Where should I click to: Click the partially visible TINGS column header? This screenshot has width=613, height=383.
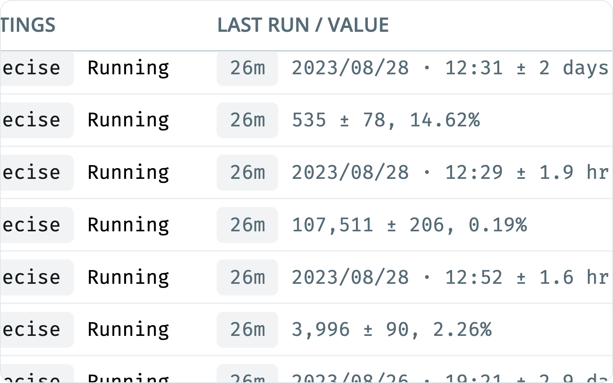point(28,25)
